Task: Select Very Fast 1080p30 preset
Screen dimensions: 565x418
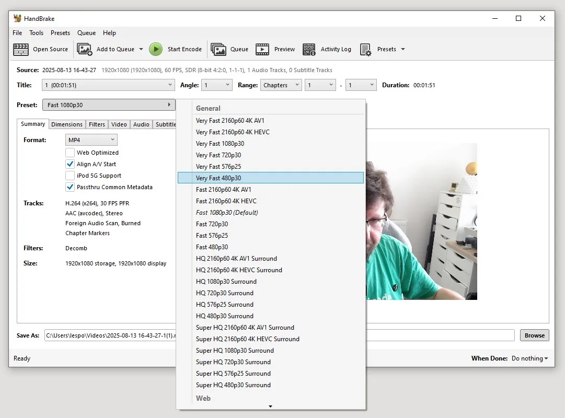Action: (x=271, y=144)
